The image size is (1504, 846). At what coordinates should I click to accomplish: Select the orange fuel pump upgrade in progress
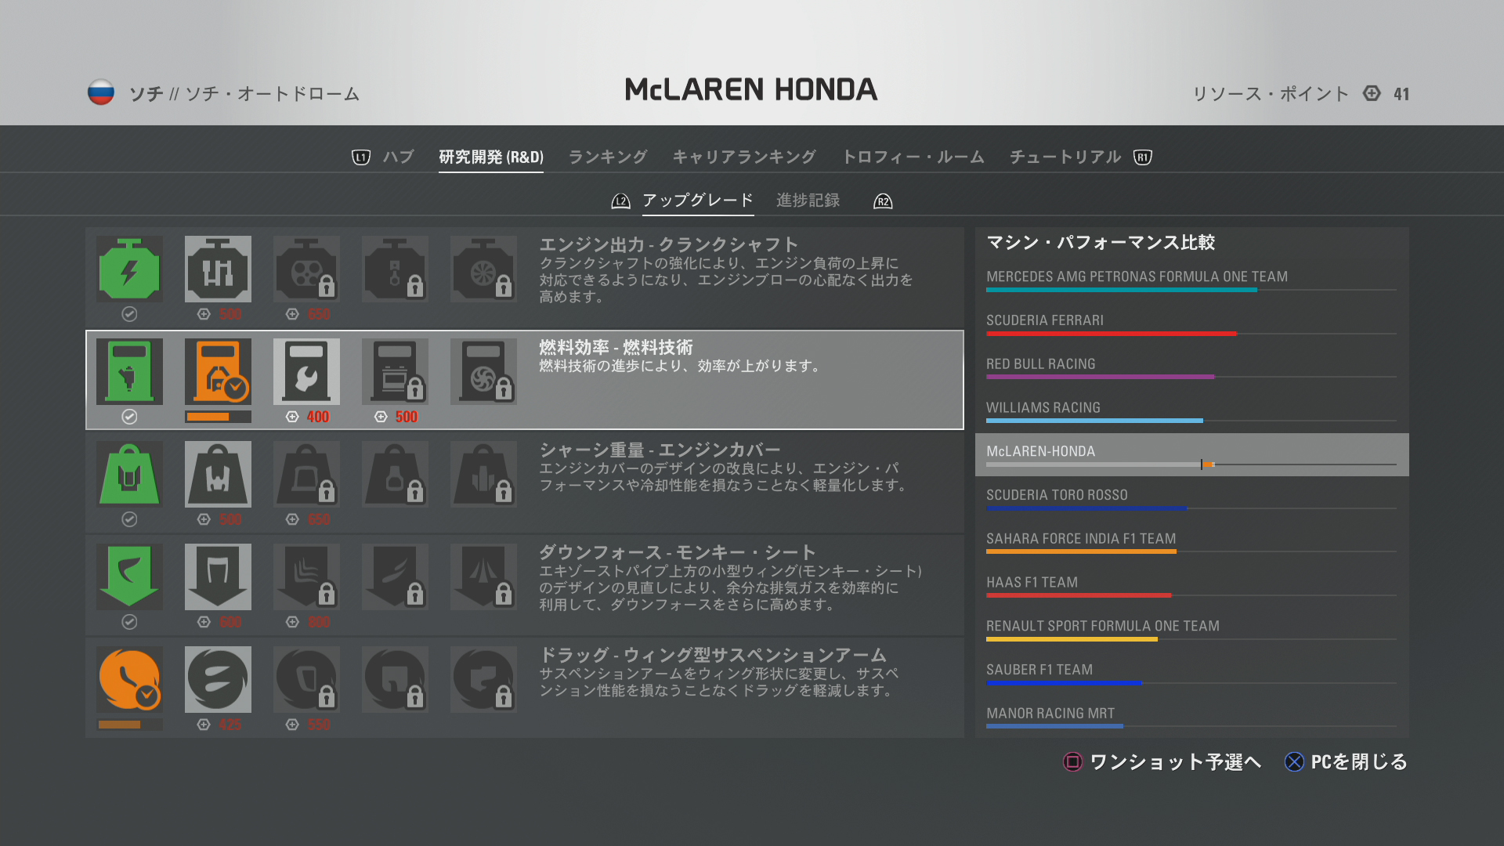[x=218, y=372]
